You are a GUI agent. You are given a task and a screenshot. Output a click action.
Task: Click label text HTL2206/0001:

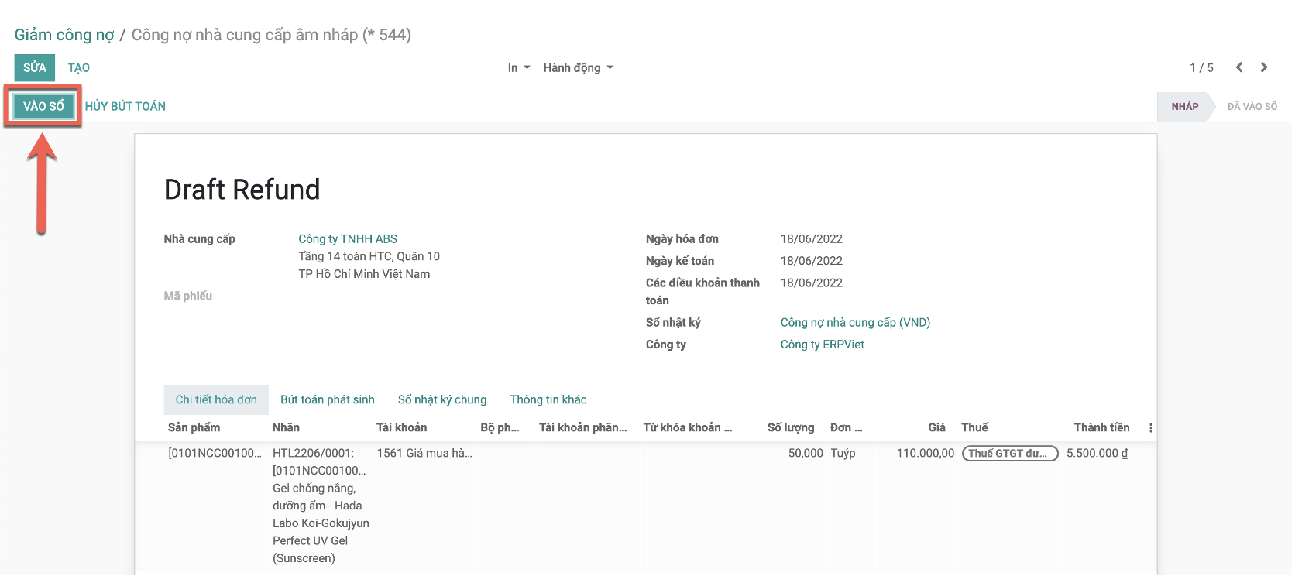click(x=313, y=454)
